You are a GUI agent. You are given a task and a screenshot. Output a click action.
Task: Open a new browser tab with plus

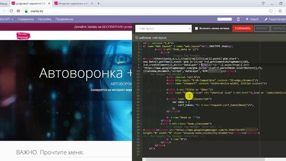[x=98, y=3]
